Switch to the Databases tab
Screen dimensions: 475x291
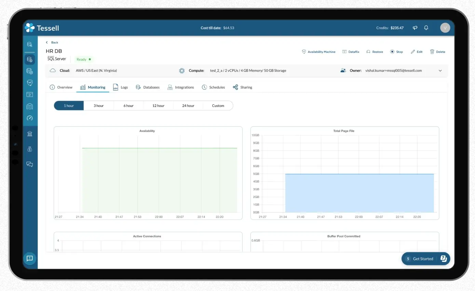(148, 87)
